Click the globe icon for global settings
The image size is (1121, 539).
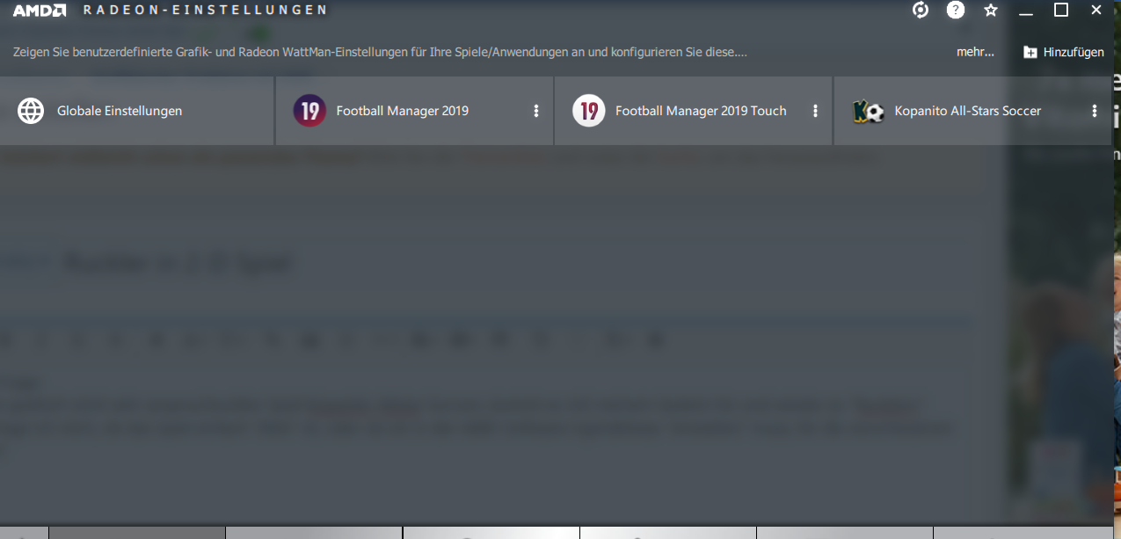31,111
